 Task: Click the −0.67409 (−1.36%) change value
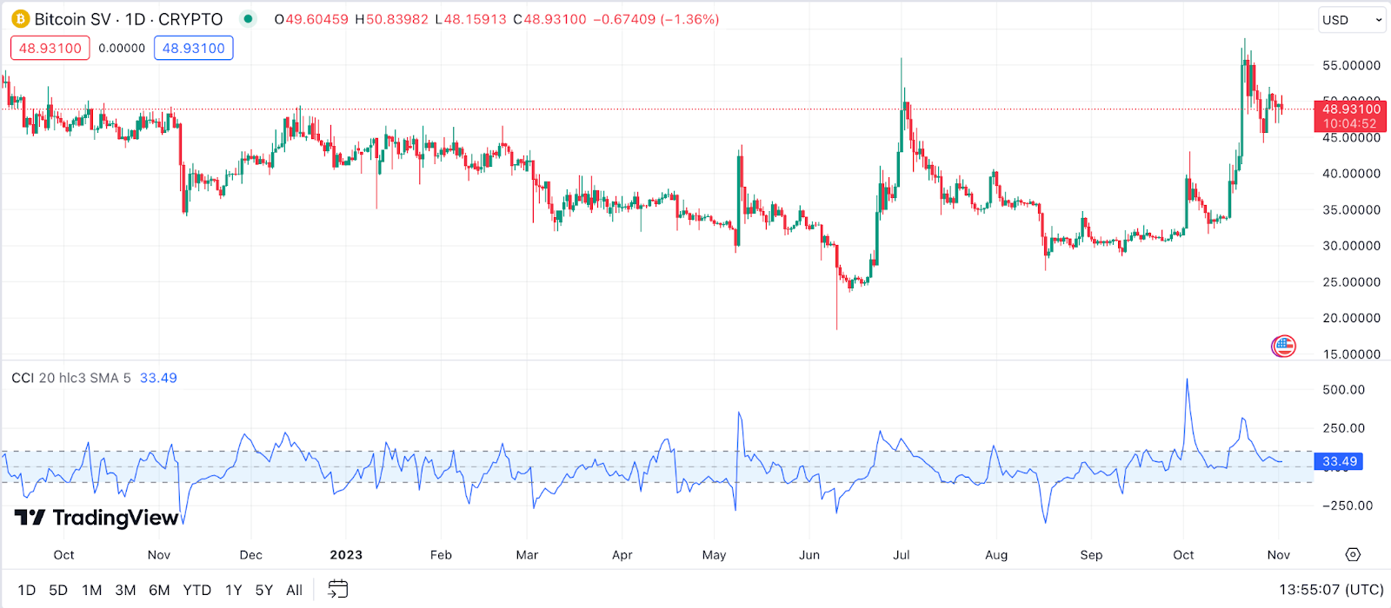pyautogui.click(x=656, y=19)
